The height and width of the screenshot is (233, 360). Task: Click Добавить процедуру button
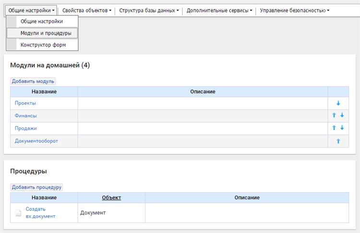point(36,187)
